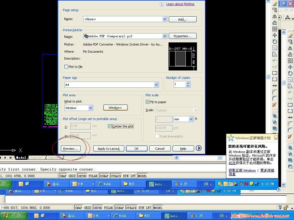
Task: Pick Chamfer tool in the outermost right toolbar
Action: (x=290, y=123)
